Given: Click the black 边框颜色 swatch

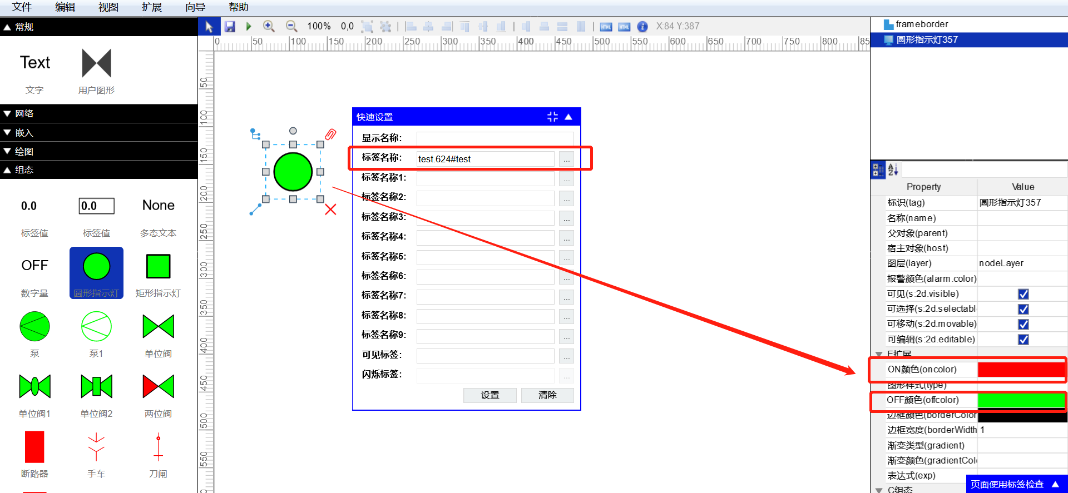Looking at the screenshot, I should (1022, 416).
